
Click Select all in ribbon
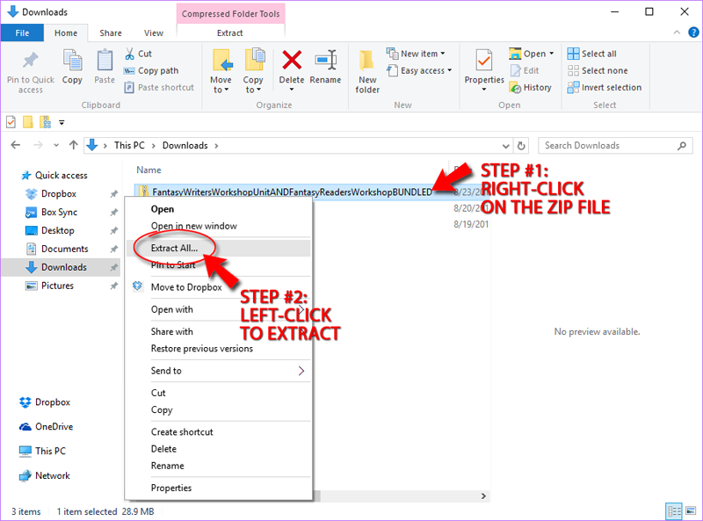(598, 54)
